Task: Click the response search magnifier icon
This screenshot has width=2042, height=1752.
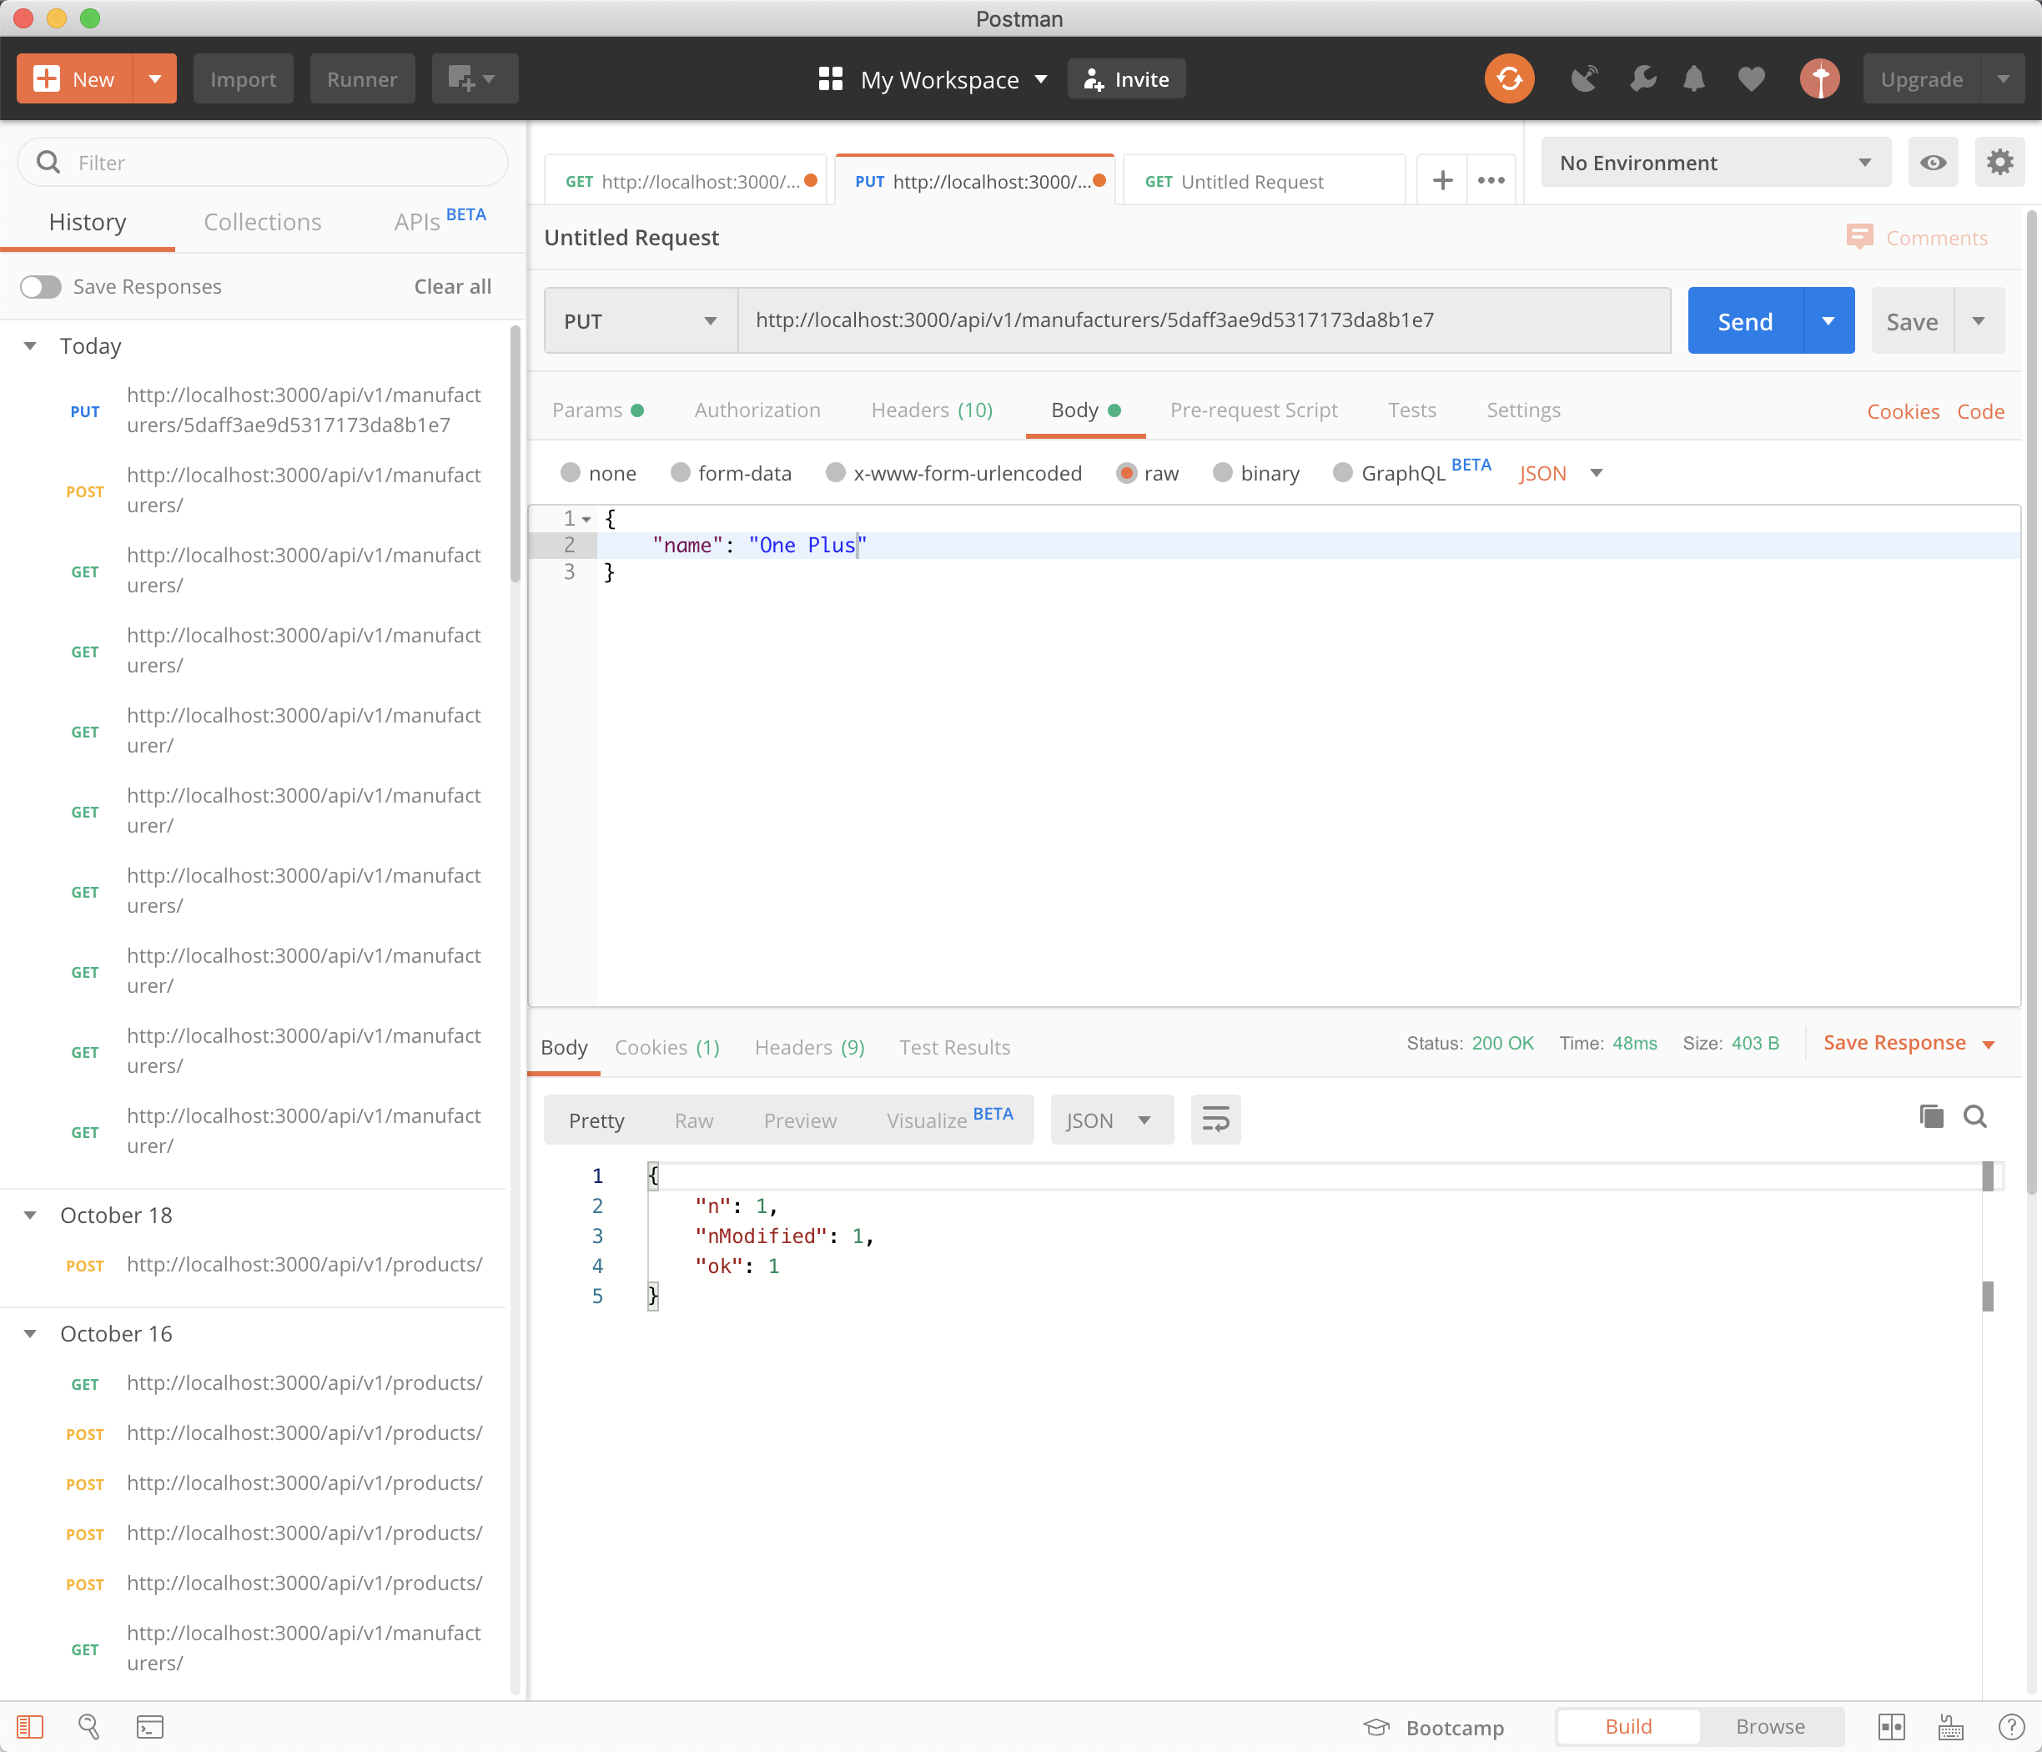Action: [1975, 1116]
